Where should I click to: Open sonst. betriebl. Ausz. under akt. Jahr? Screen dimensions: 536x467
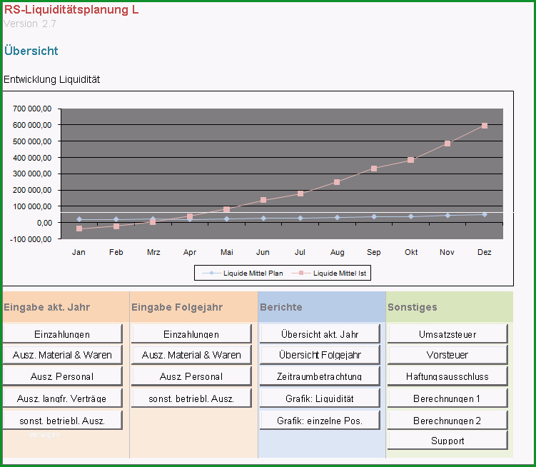(x=63, y=421)
